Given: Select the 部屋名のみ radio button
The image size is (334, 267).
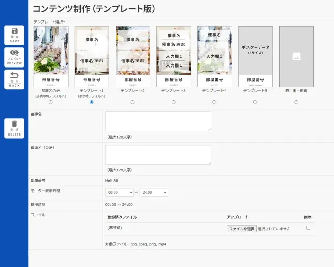Looking at the screenshot, I should 51,102.
